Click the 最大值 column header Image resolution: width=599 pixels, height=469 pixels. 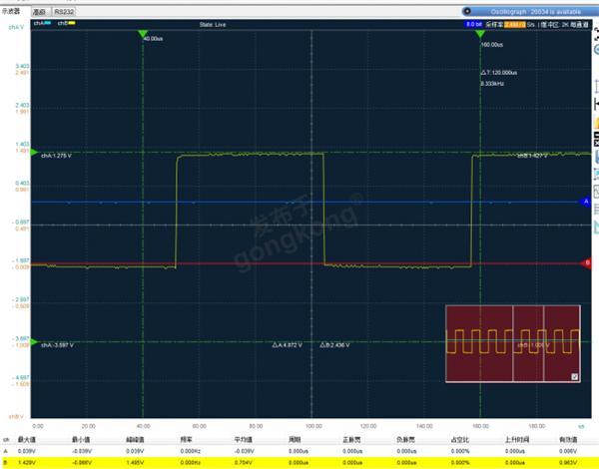[27, 440]
